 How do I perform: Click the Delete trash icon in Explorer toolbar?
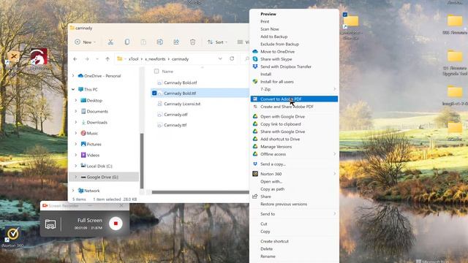pos(193,42)
